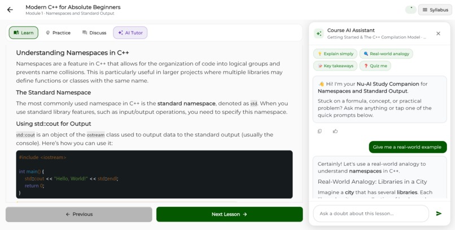Select the Key takeaways quick prompt
This screenshot has height=230, width=455.
coord(335,66)
